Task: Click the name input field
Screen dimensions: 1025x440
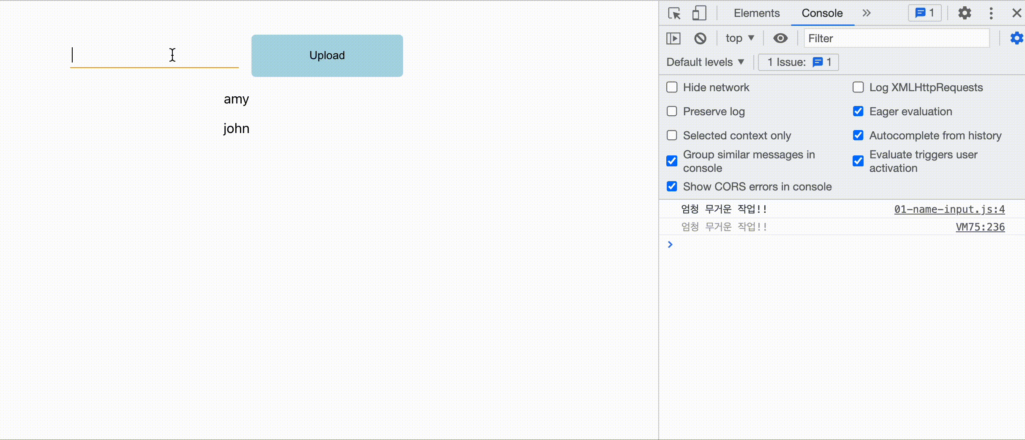Action: (154, 55)
